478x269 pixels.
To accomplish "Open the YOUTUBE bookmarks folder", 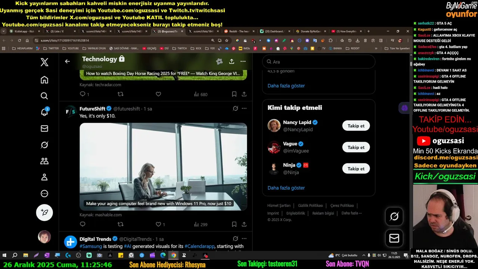I will (x=70, y=48).
